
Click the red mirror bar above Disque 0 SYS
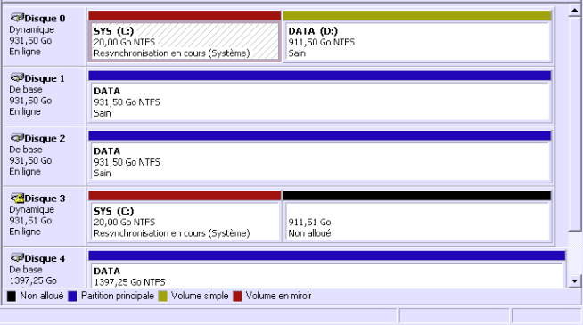(185, 15)
